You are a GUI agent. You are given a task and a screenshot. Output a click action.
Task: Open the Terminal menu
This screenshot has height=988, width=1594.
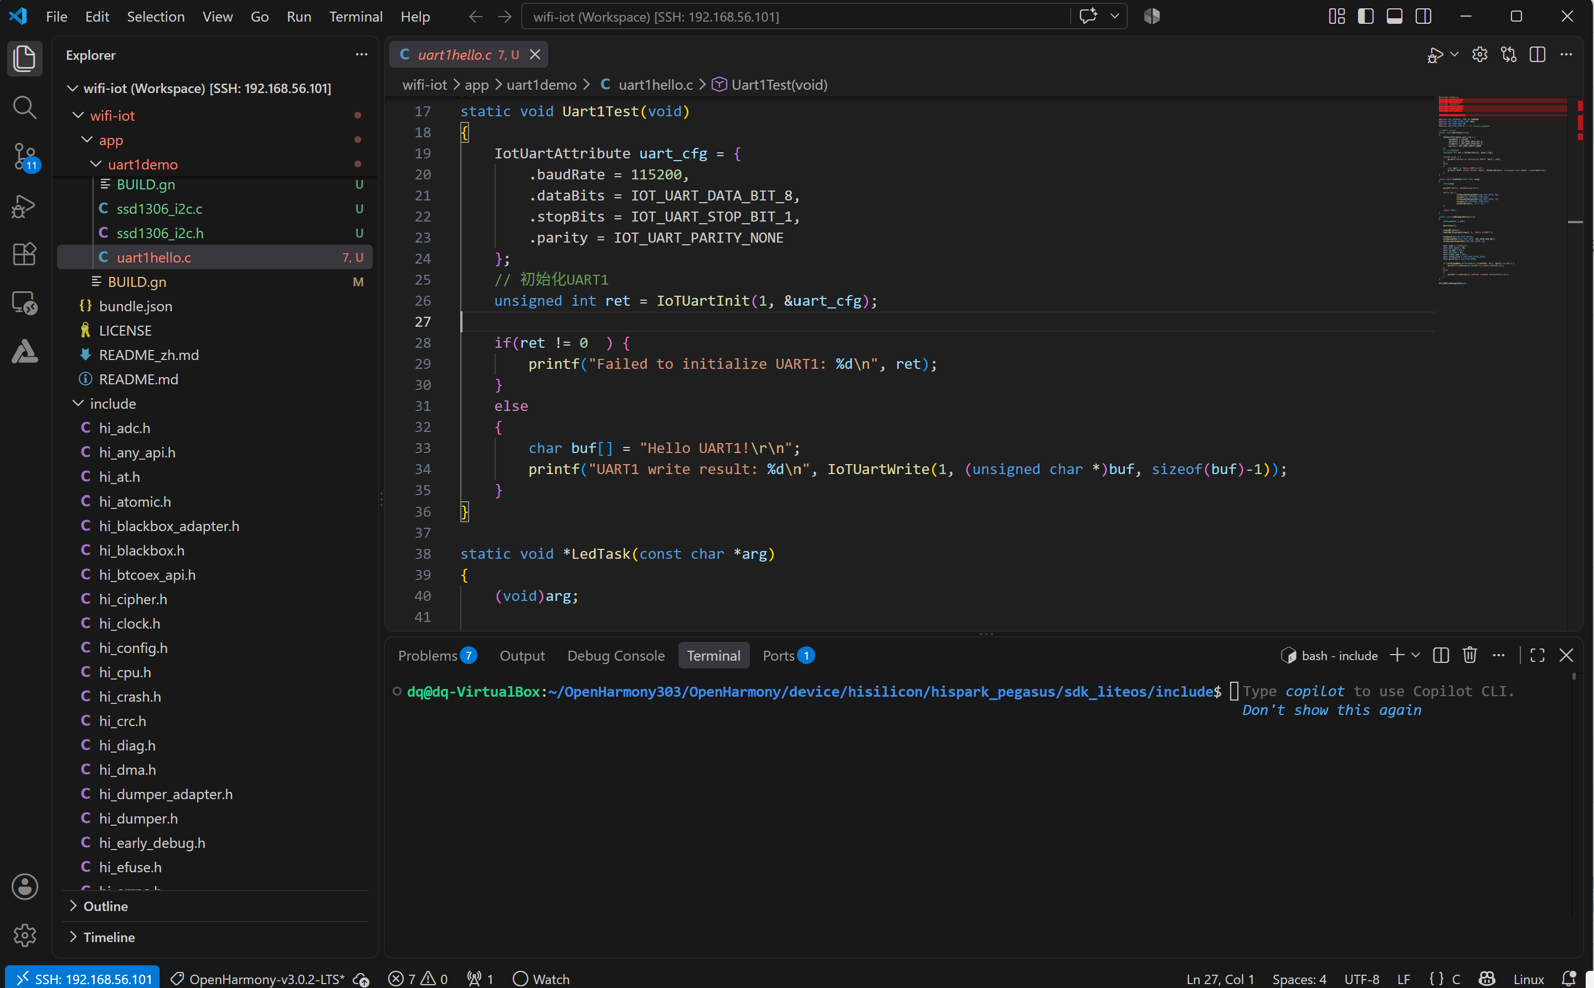356,16
